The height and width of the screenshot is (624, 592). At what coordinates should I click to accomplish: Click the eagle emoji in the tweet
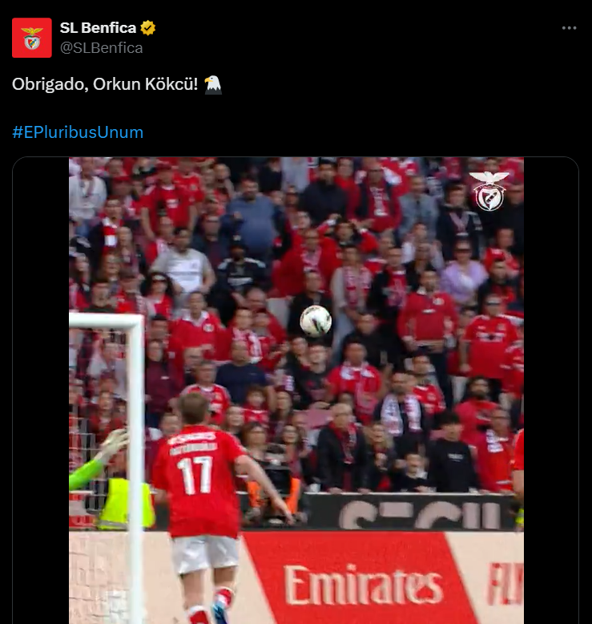coord(213,84)
